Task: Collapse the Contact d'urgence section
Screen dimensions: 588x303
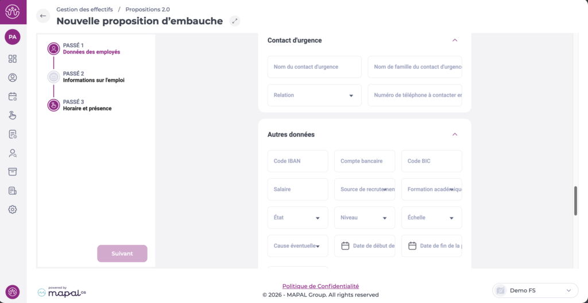Action: click(x=455, y=40)
